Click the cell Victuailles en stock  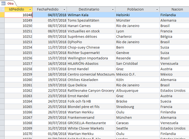point(91,31)
